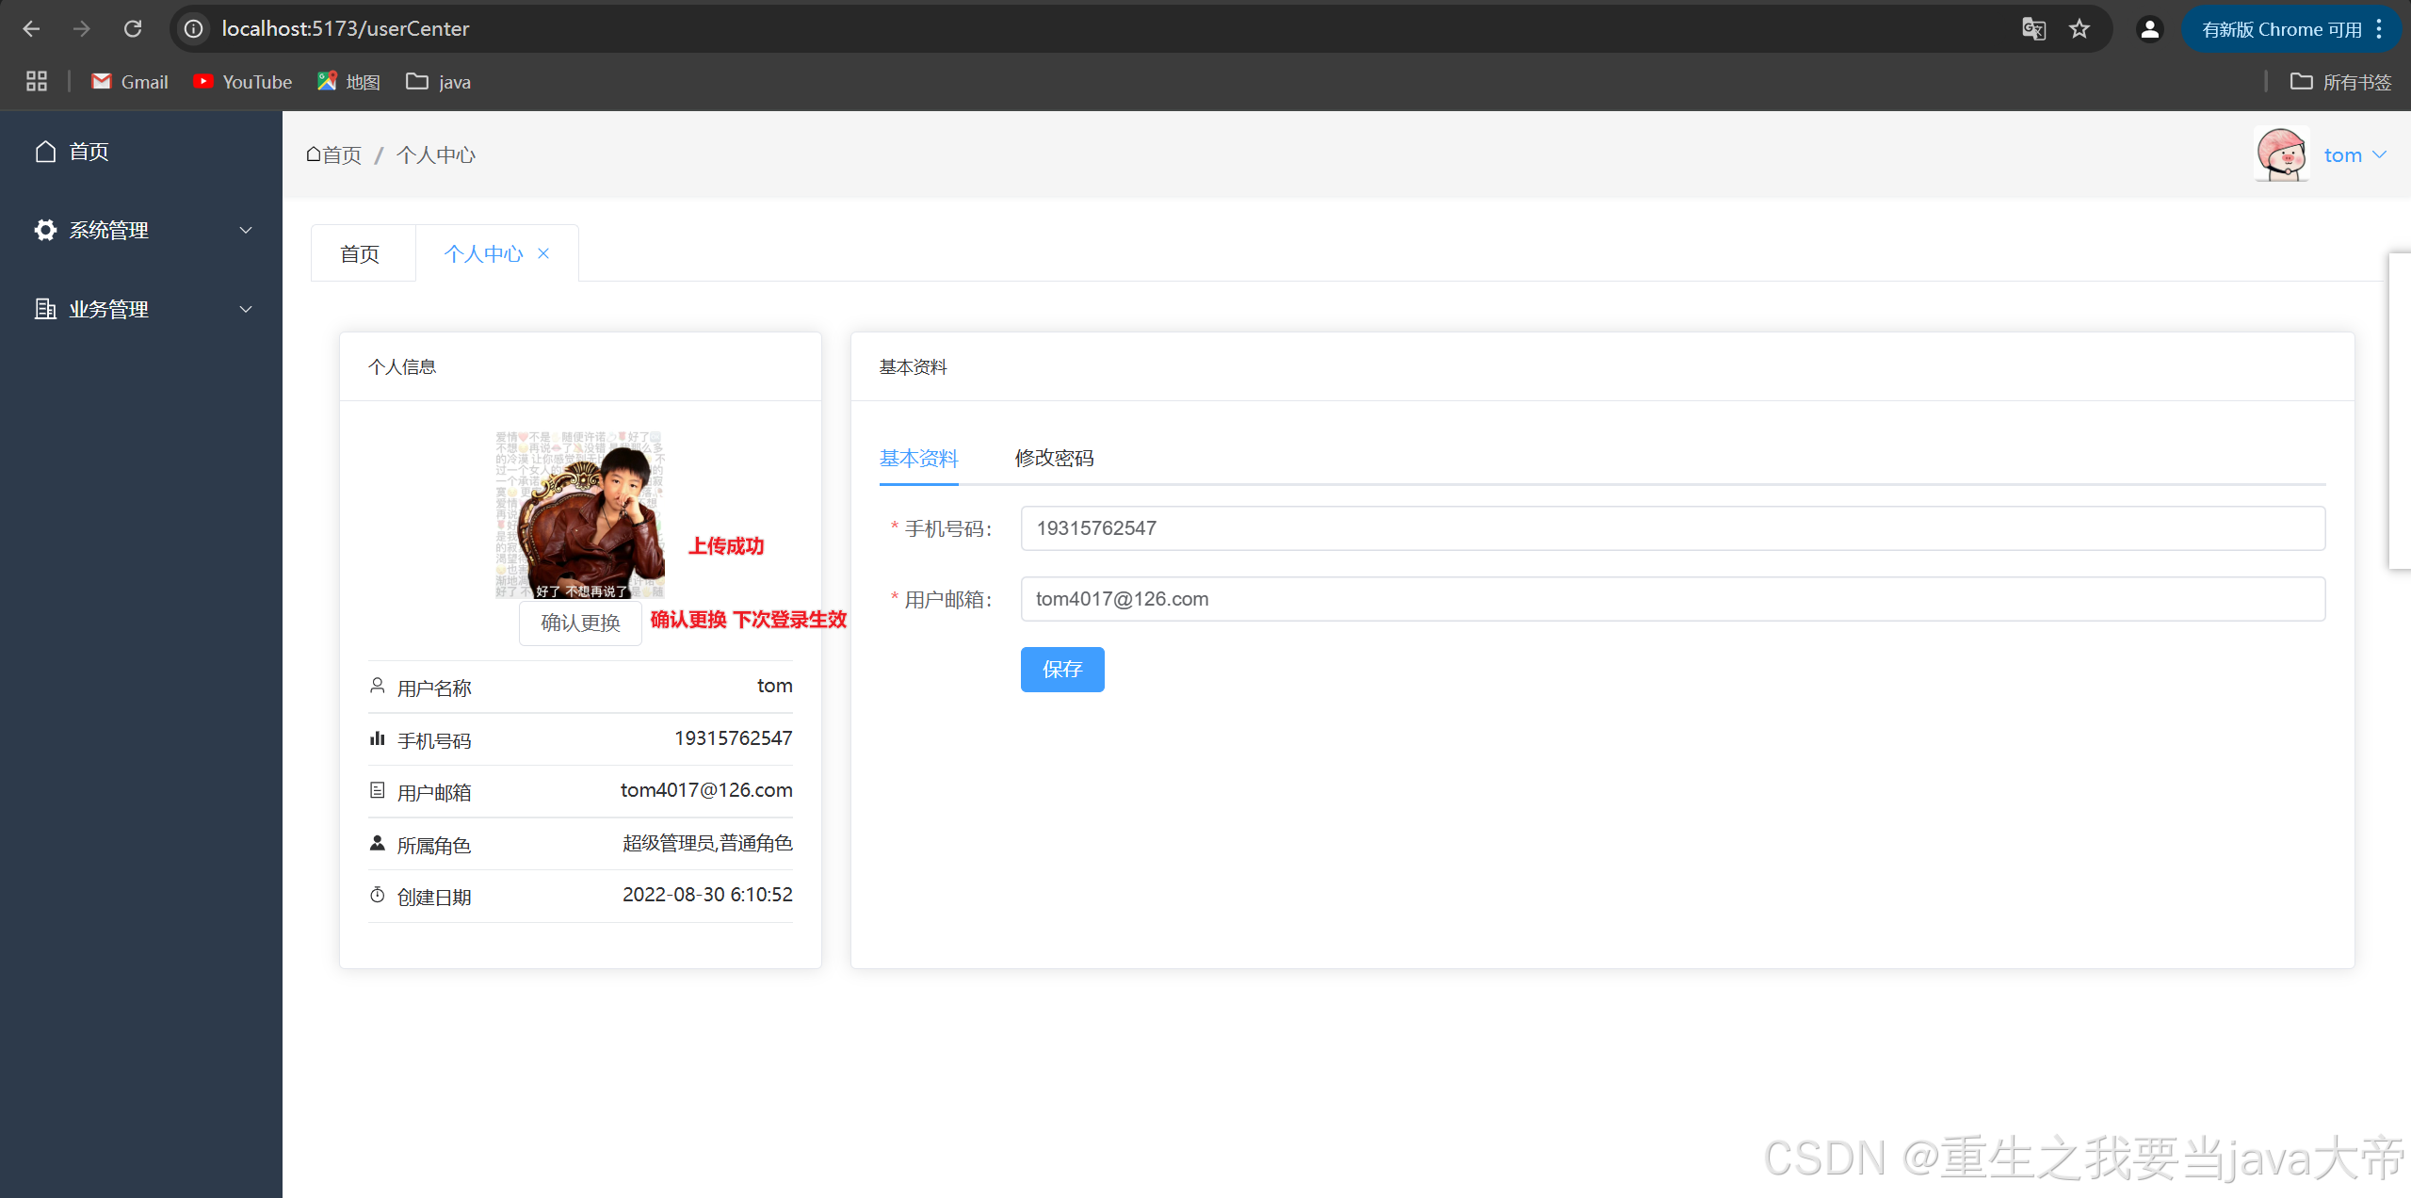Click the 用户邮箱 input field
2411x1198 pixels.
point(1672,599)
